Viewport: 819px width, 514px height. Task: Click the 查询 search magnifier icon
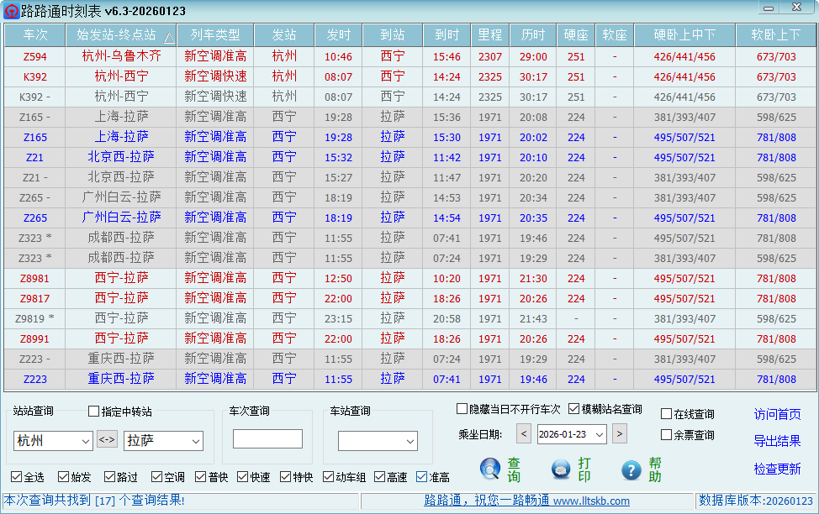click(x=490, y=469)
